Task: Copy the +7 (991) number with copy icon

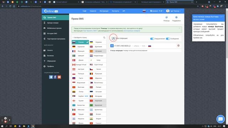Action: pos(130,46)
